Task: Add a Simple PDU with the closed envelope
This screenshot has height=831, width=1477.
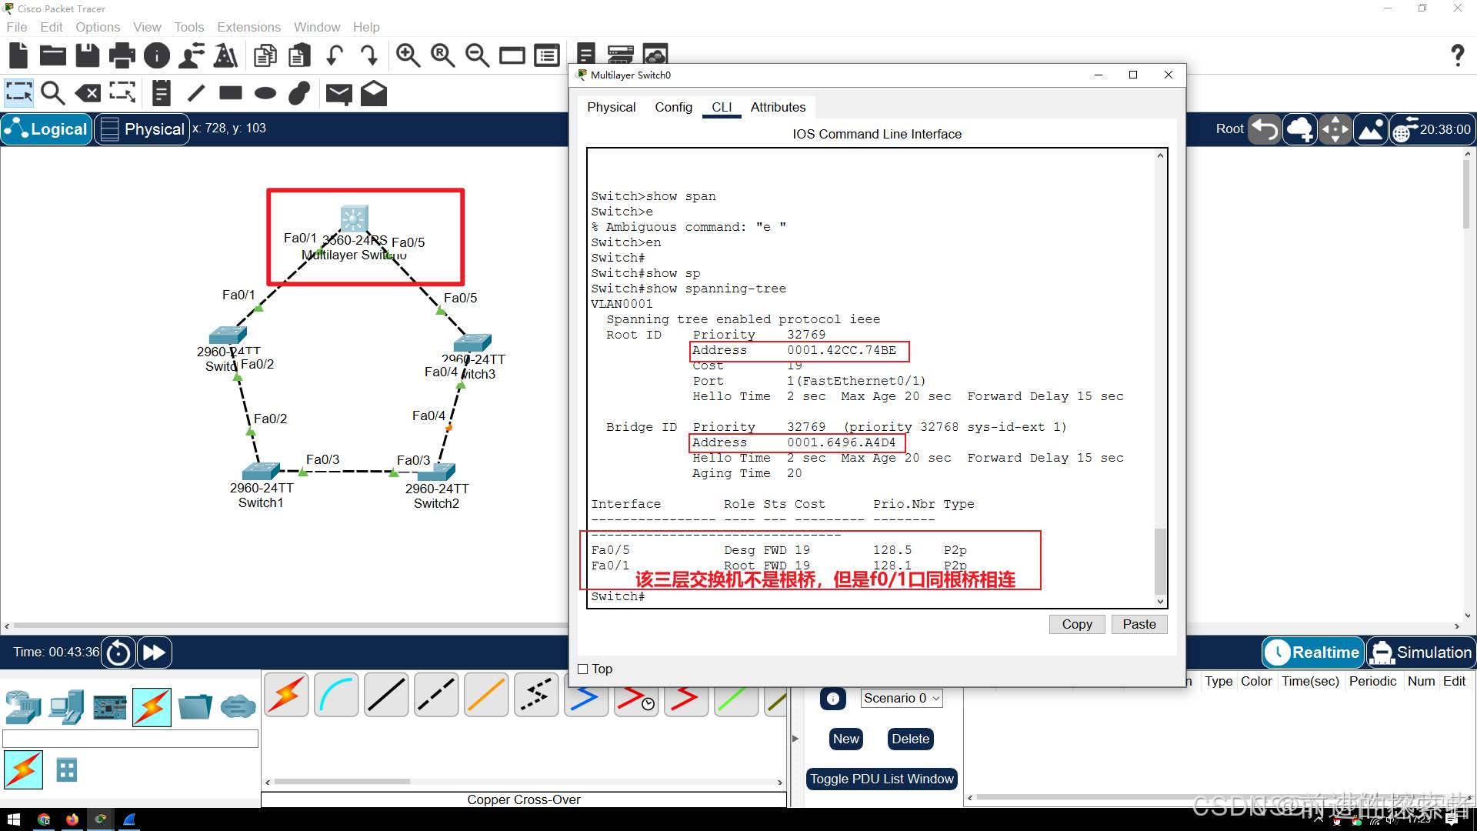Action: click(338, 94)
